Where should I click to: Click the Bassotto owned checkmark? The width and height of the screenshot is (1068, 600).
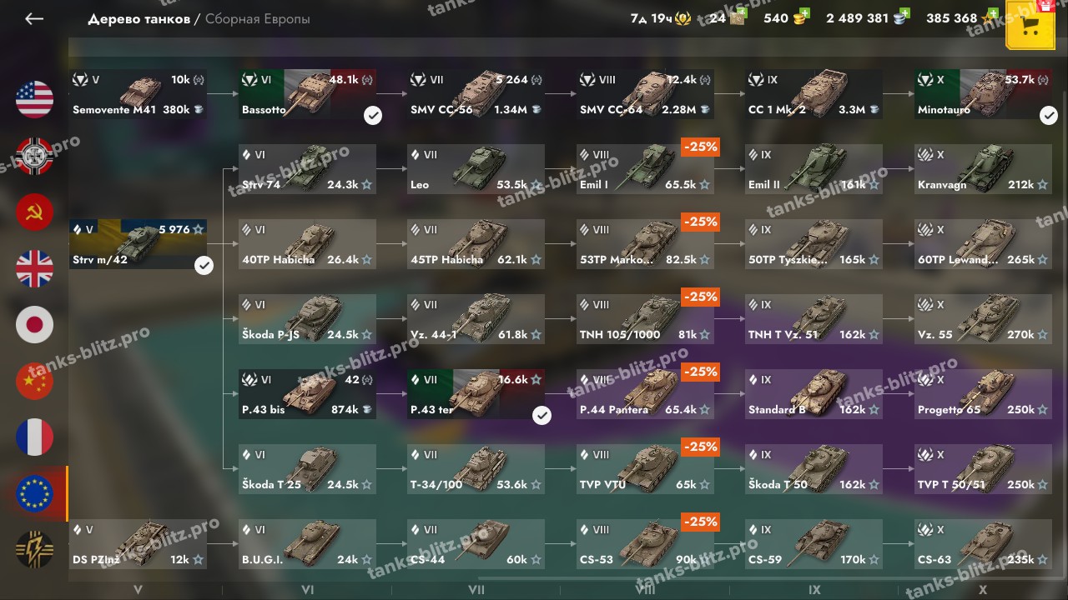(373, 116)
